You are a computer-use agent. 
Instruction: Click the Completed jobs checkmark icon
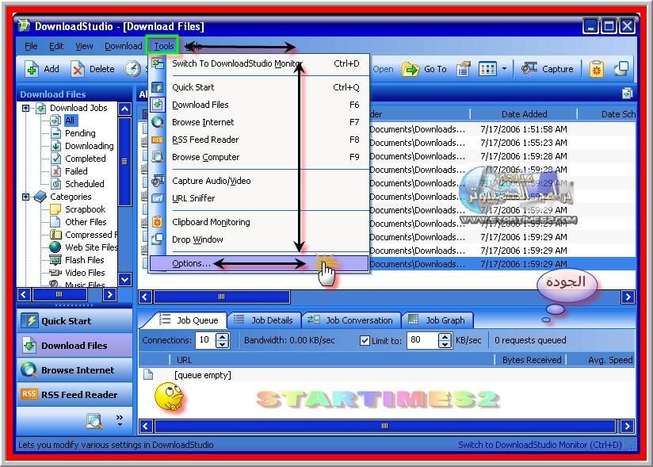point(55,159)
